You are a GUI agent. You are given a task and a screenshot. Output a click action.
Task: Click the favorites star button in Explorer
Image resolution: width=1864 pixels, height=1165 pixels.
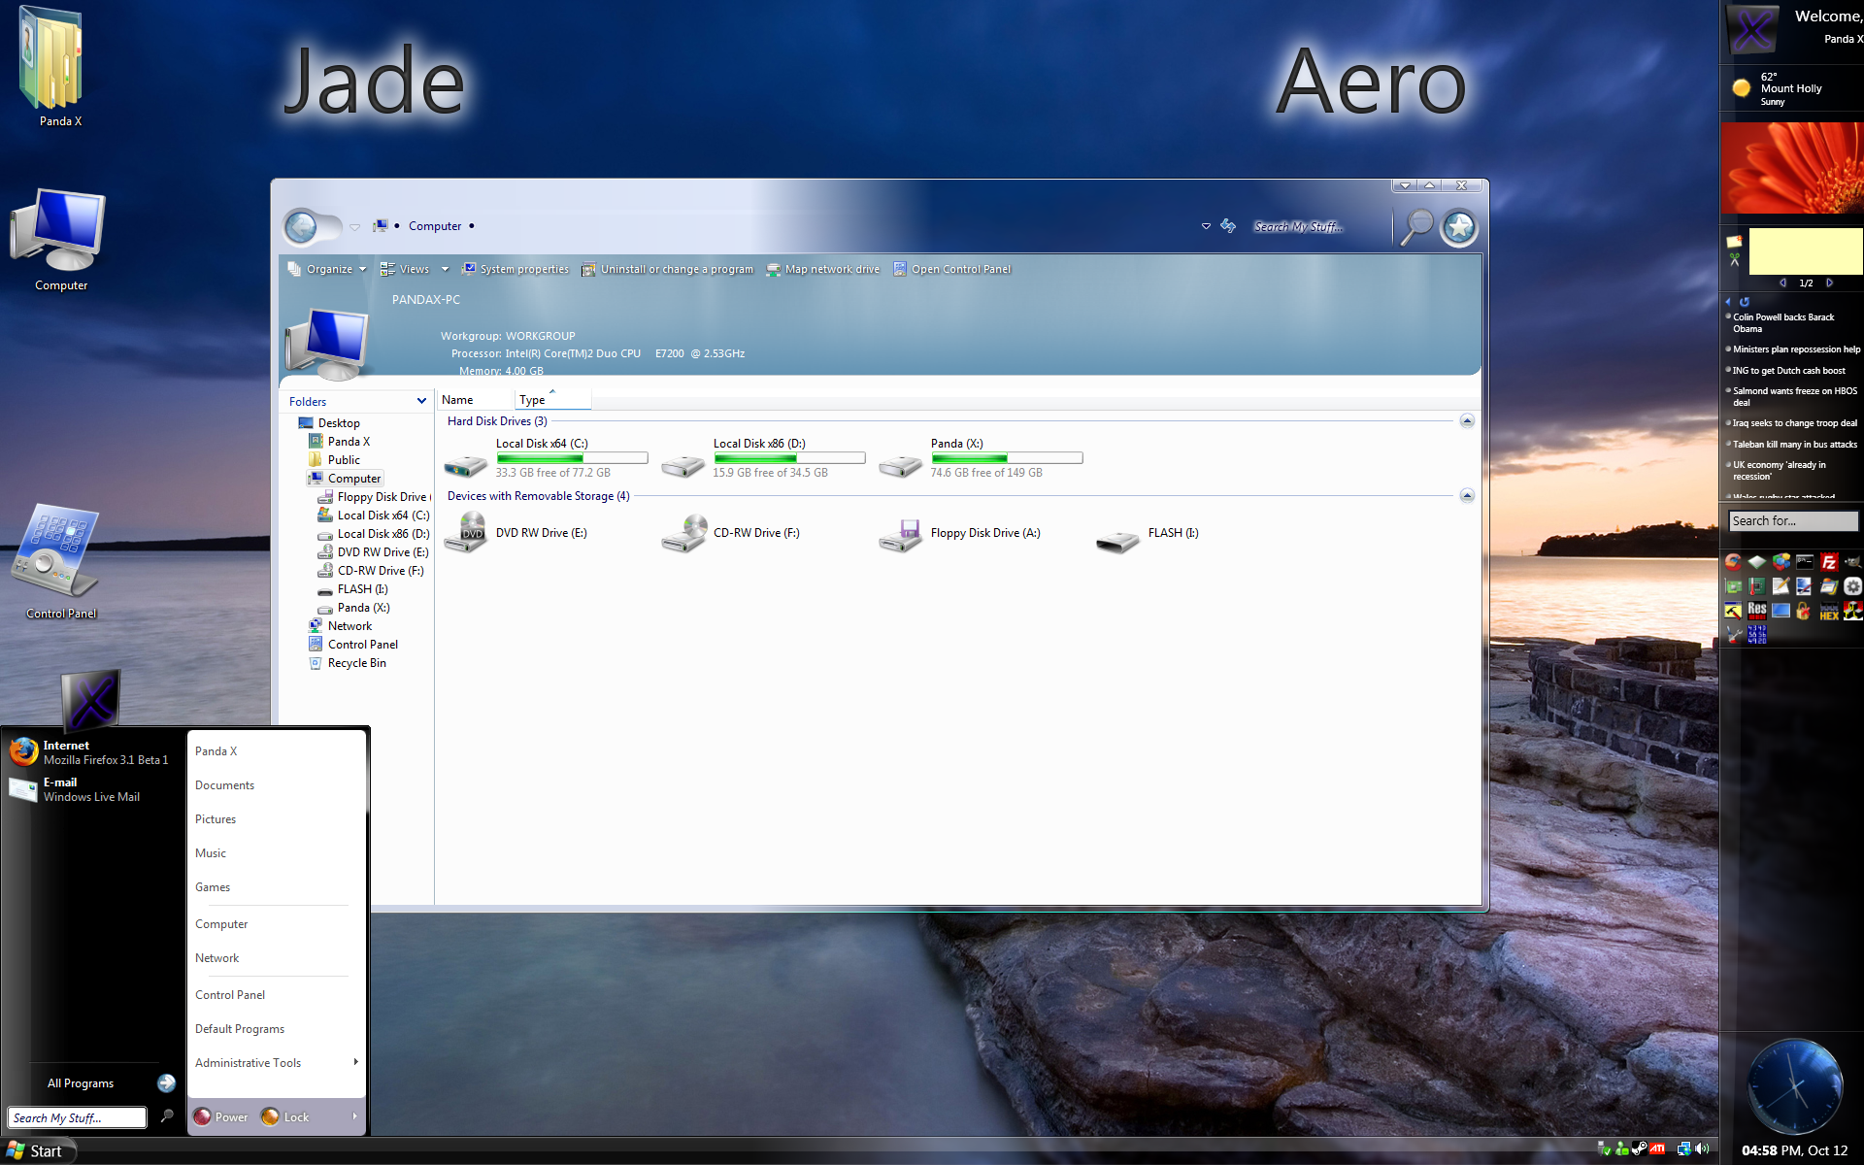tap(1459, 227)
